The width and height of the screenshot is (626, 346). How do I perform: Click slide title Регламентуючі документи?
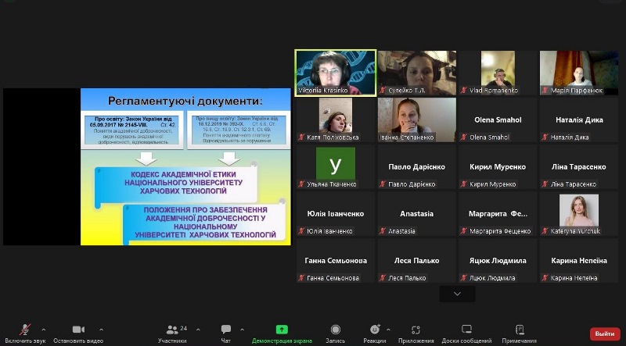(x=185, y=102)
